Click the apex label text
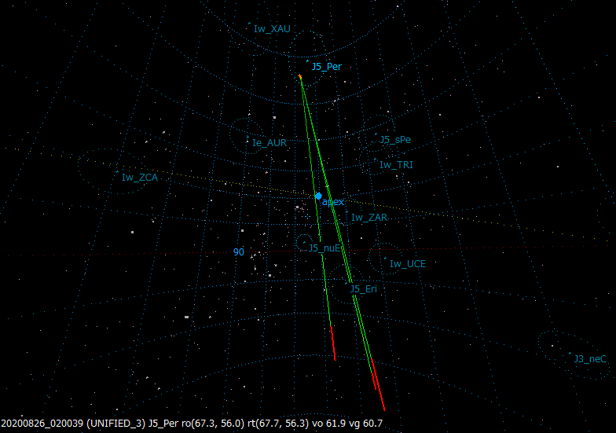This screenshot has width=616, height=433. point(333,203)
